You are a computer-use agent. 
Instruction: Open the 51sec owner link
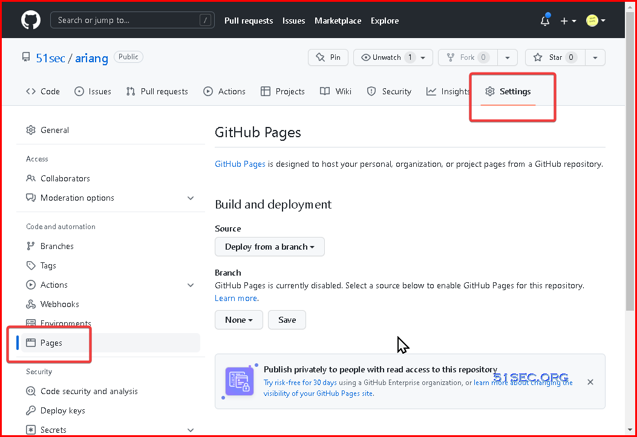(x=50, y=58)
